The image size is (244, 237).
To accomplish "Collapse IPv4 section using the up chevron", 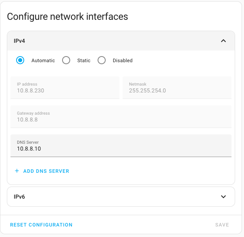I will coord(223,41).
